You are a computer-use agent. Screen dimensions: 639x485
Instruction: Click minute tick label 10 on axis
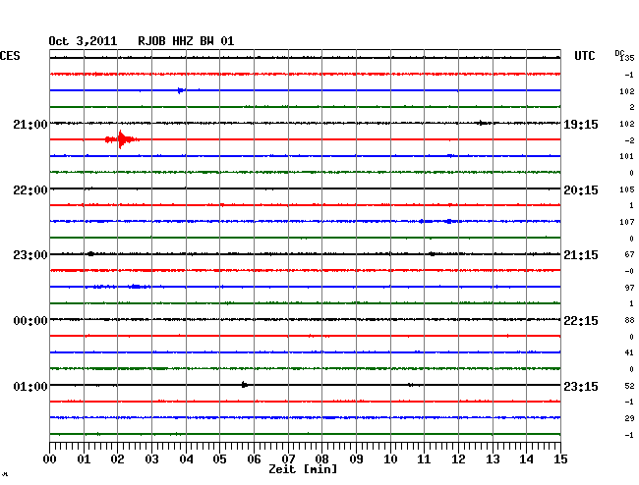coord(390,459)
